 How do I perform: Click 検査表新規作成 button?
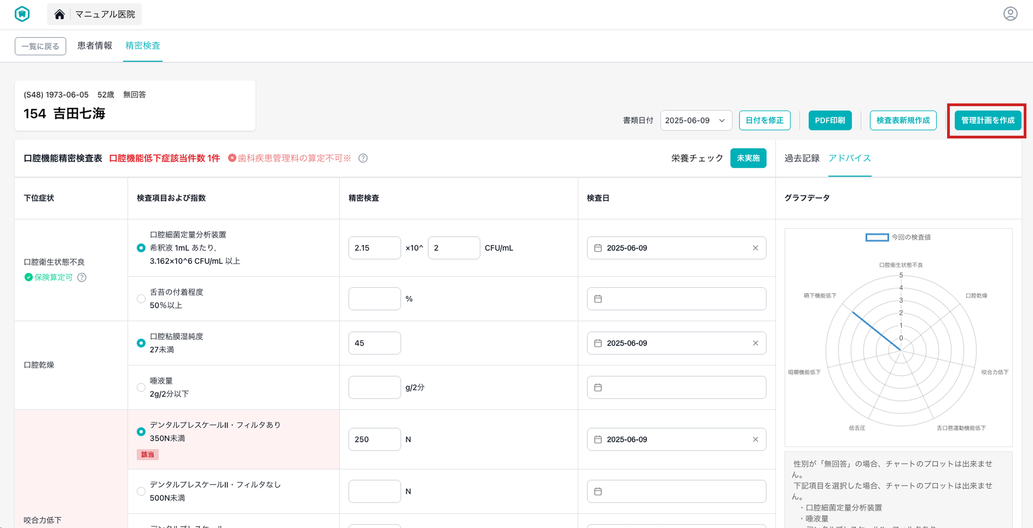[903, 121]
